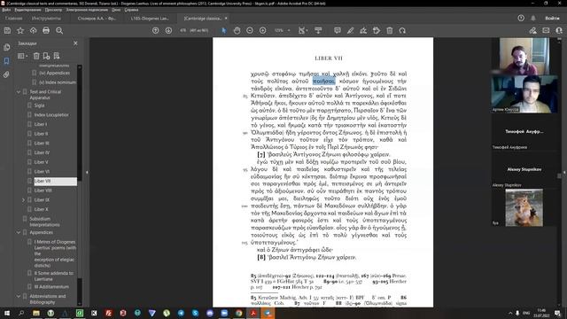Rotate the page view
Viewport: 567px width, 319px height.
pos(402,31)
